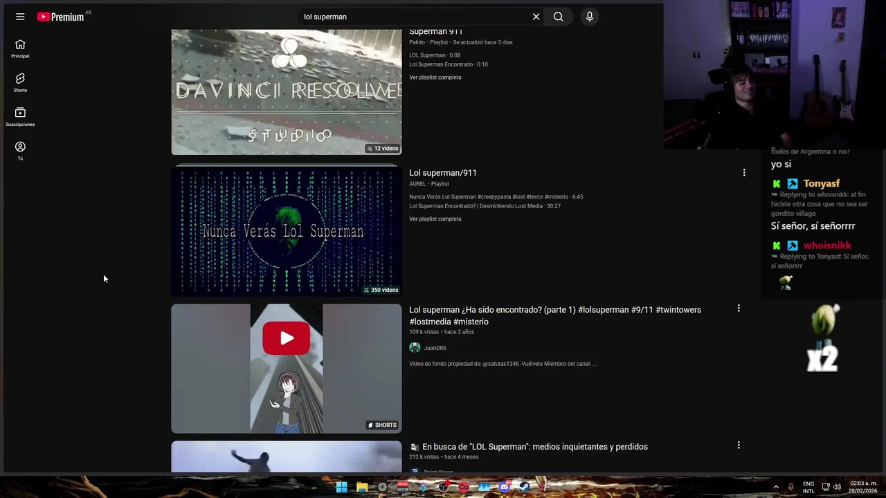The width and height of the screenshot is (886, 498).
Task: Clear the search box text
Action: 536,17
